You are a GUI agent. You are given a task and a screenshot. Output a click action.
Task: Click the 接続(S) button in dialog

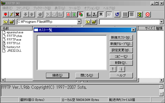(x=57, y=75)
